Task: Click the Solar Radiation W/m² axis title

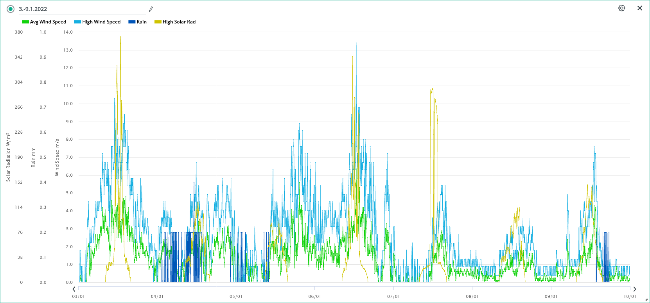Action: 8,157
